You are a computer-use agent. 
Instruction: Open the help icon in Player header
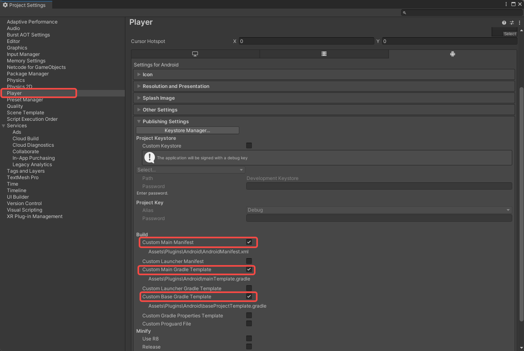click(x=504, y=23)
